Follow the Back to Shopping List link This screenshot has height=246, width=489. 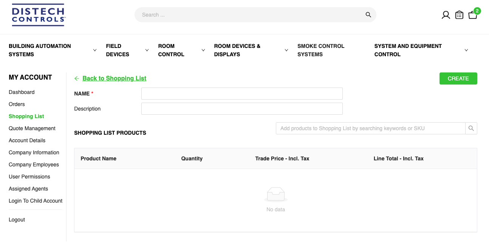114,78
